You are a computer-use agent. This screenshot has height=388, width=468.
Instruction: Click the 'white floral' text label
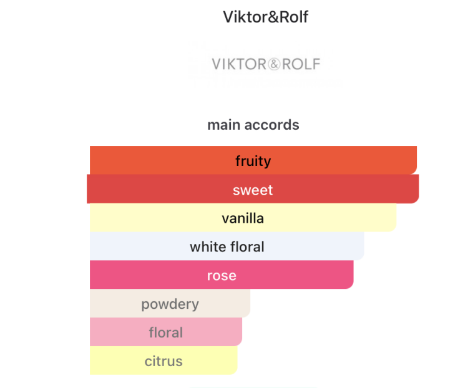[227, 247]
